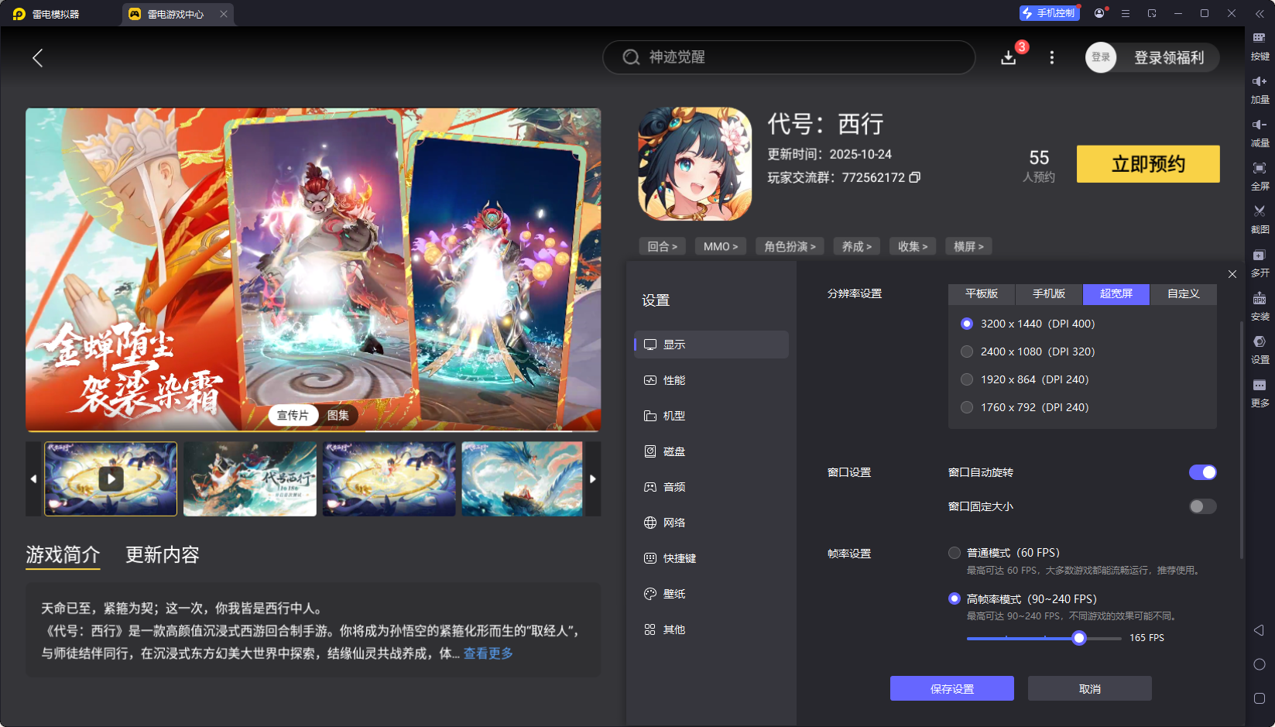1275x727 pixels.
Task: Expand the 横屏 tag
Action: click(968, 246)
